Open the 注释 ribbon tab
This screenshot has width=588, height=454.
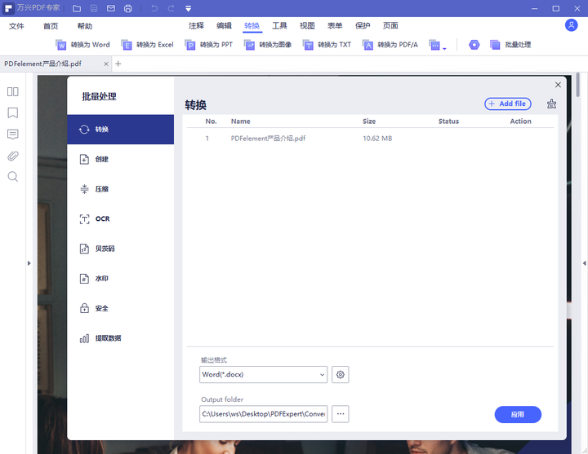pyautogui.click(x=196, y=26)
